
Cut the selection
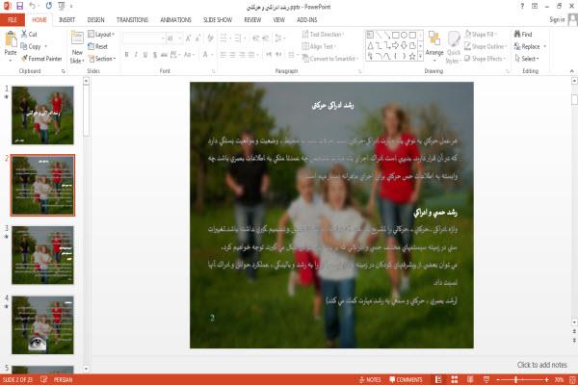coord(29,35)
